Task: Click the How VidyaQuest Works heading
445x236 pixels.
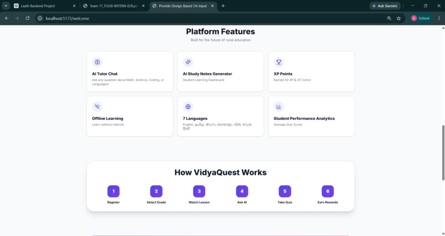Action: coord(220,172)
